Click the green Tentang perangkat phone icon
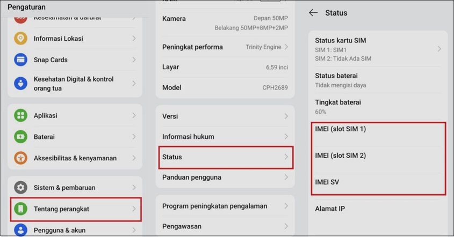The image size is (454, 237). coord(20,209)
